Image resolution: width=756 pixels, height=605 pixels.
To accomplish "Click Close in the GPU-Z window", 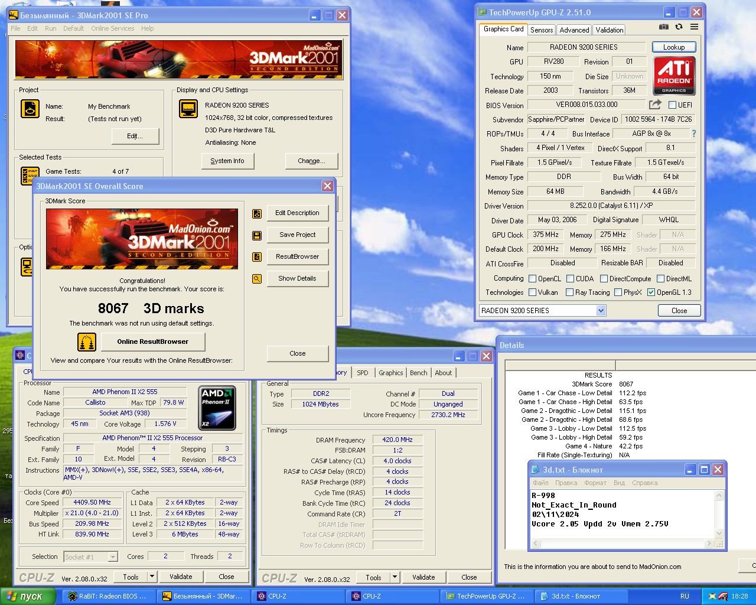I will pos(679,311).
